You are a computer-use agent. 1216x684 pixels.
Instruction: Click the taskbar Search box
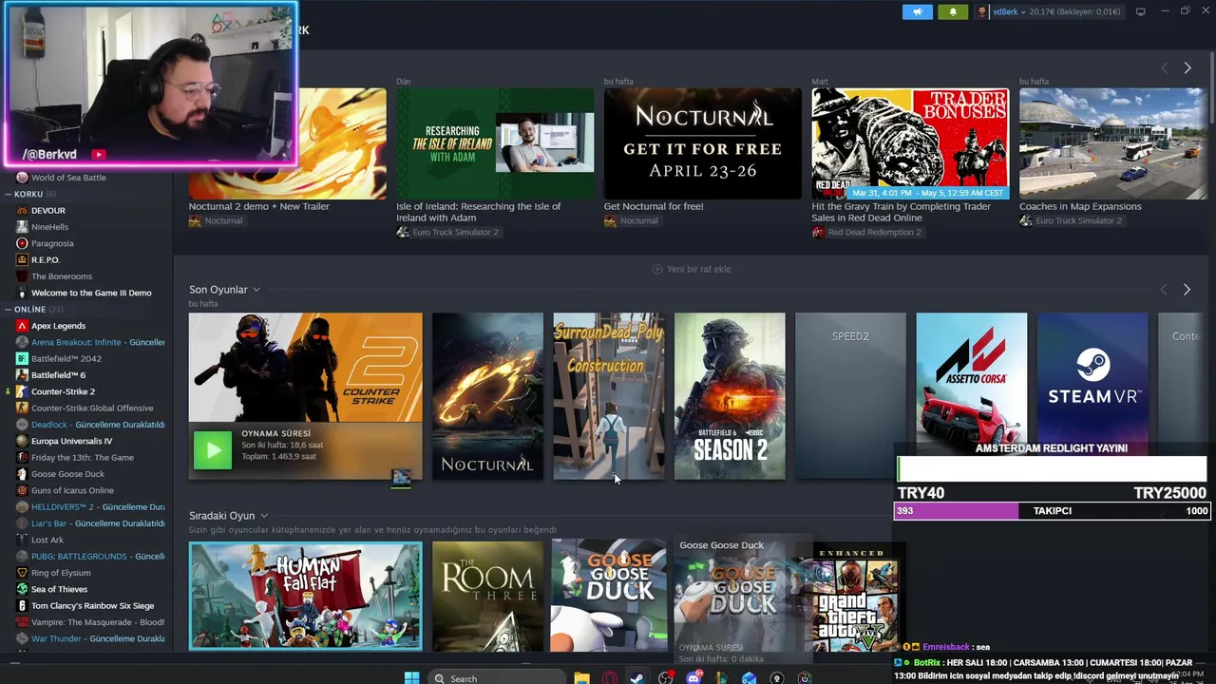pos(496,677)
